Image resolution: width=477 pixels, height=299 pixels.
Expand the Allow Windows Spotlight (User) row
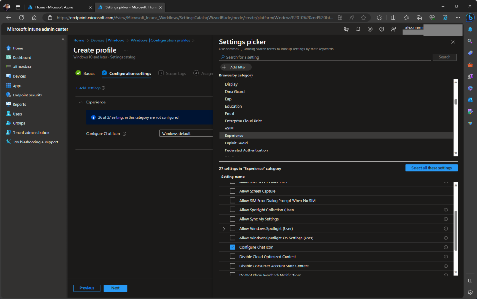point(224,229)
